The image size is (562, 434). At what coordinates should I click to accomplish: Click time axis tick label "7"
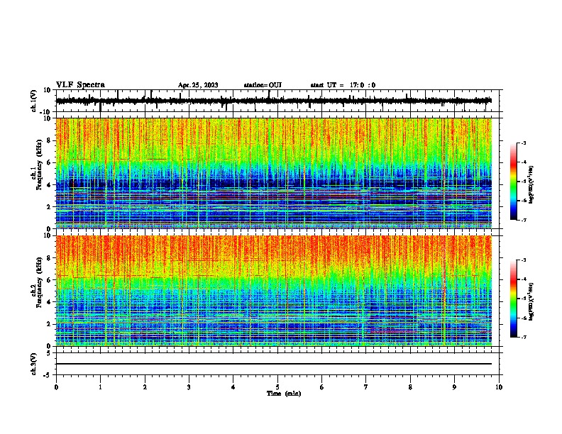click(x=366, y=387)
